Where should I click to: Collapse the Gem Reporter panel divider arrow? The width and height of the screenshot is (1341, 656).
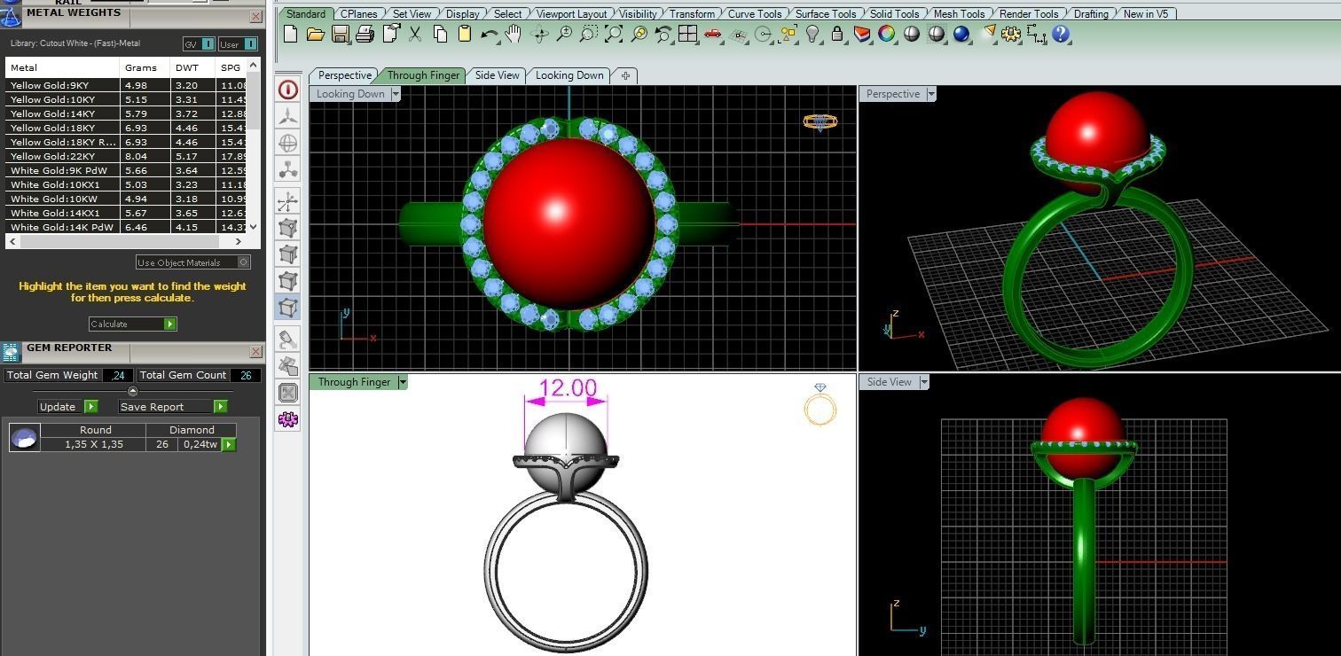pyautogui.click(x=133, y=391)
